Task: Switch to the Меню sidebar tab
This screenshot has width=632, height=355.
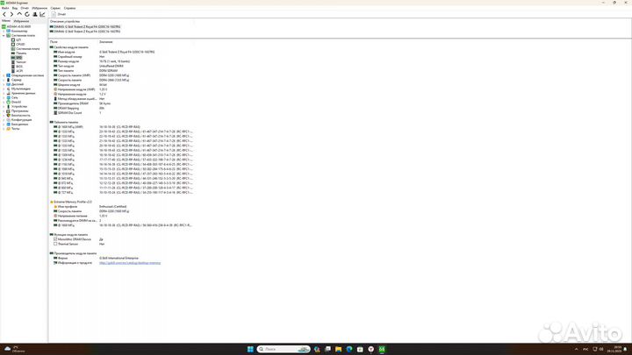Action: (x=6, y=20)
